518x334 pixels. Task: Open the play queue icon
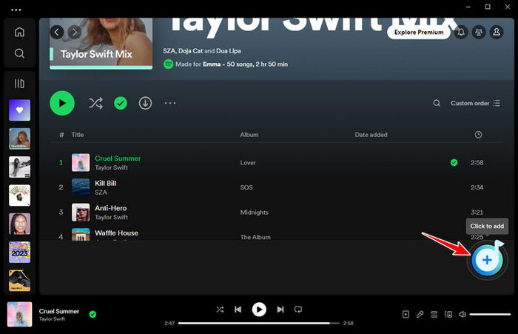pos(434,314)
